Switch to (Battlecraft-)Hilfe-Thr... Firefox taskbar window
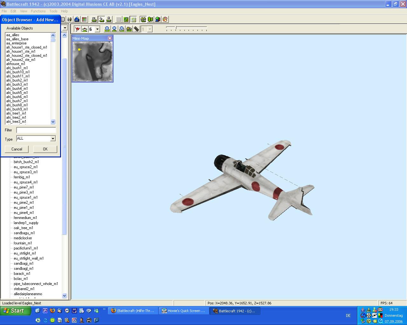407x325 pixels. coord(133,311)
